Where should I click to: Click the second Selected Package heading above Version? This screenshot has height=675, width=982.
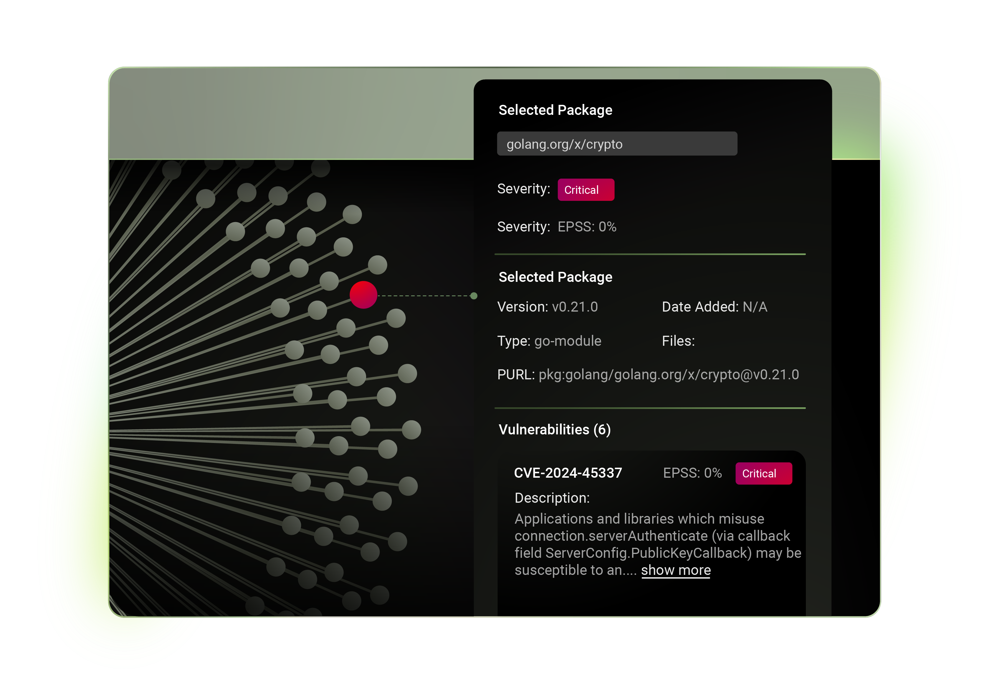(555, 277)
